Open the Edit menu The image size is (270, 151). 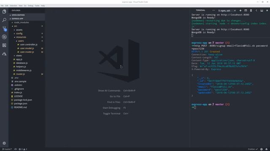[7, 5]
